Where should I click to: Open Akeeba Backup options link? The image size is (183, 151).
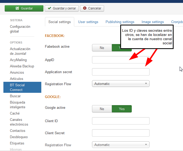(x=22, y=66)
